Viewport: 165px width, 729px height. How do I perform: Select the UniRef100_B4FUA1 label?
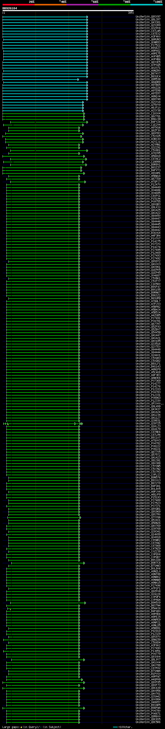(148, 486)
